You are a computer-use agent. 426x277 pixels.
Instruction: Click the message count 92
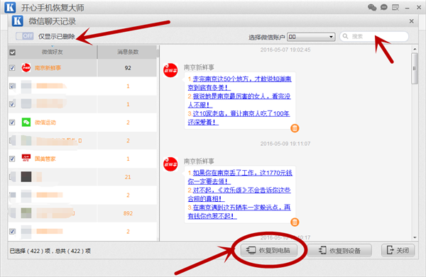tap(128, 68)
